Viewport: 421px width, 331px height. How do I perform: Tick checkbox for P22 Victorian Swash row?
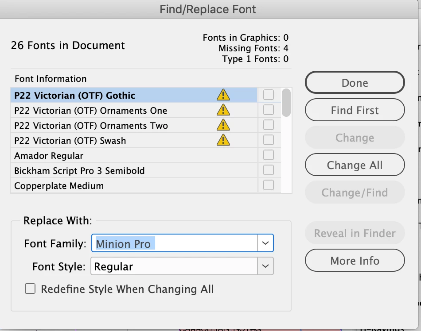(x=269, y=140)
